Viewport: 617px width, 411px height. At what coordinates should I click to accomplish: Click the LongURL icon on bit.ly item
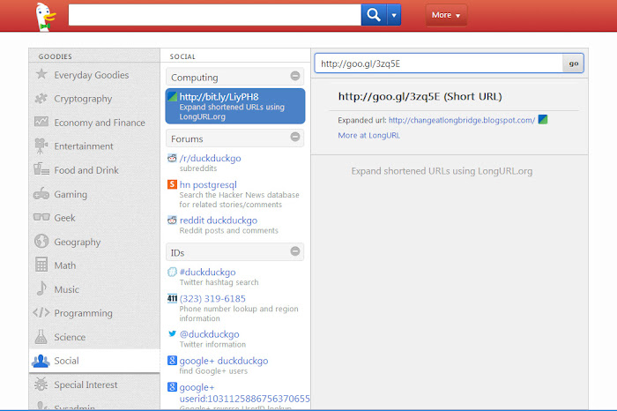(x=172, y=96)
